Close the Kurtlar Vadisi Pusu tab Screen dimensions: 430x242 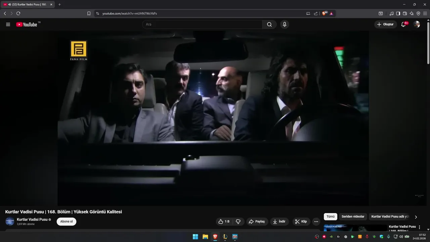[51, 4]
